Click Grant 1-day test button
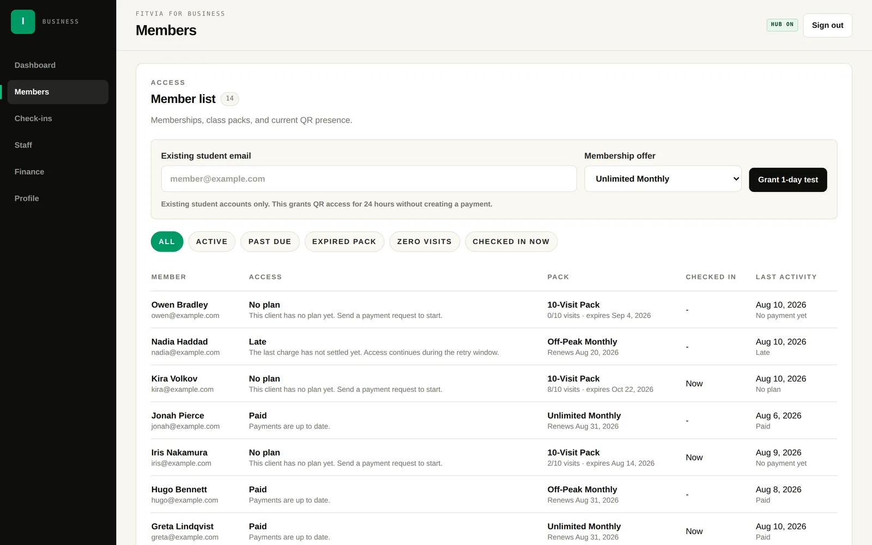This screenshot has height=545, width=872. pos(788,180)
